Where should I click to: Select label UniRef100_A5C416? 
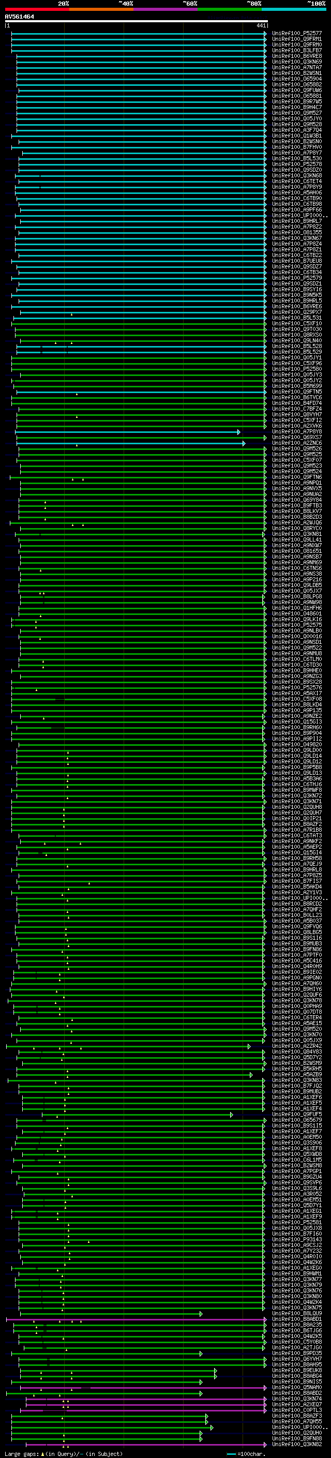(297, 960)
